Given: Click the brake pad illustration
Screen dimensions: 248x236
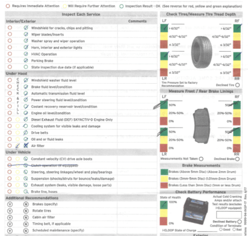Looking at the screenshot, I should tap(201, 126).
